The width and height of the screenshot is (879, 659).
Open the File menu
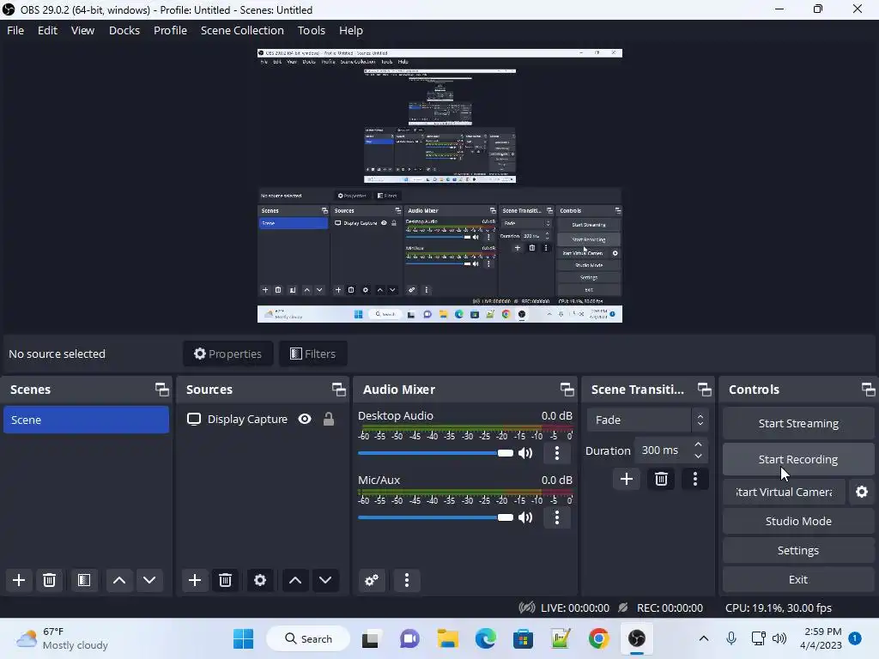click(15, 30)
